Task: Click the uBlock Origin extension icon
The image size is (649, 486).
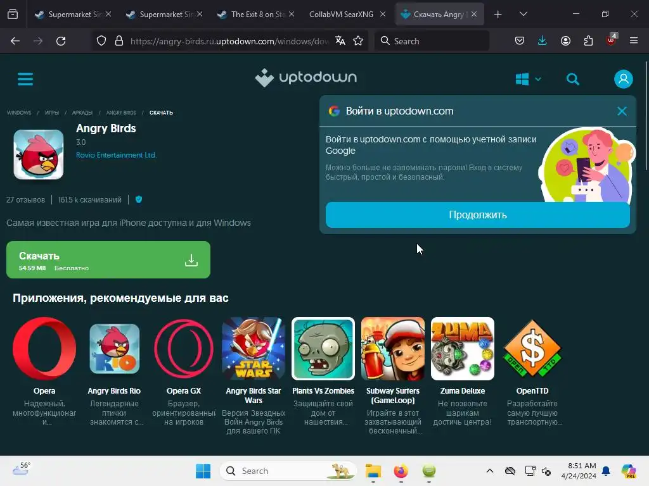Action: click(612, 40)
